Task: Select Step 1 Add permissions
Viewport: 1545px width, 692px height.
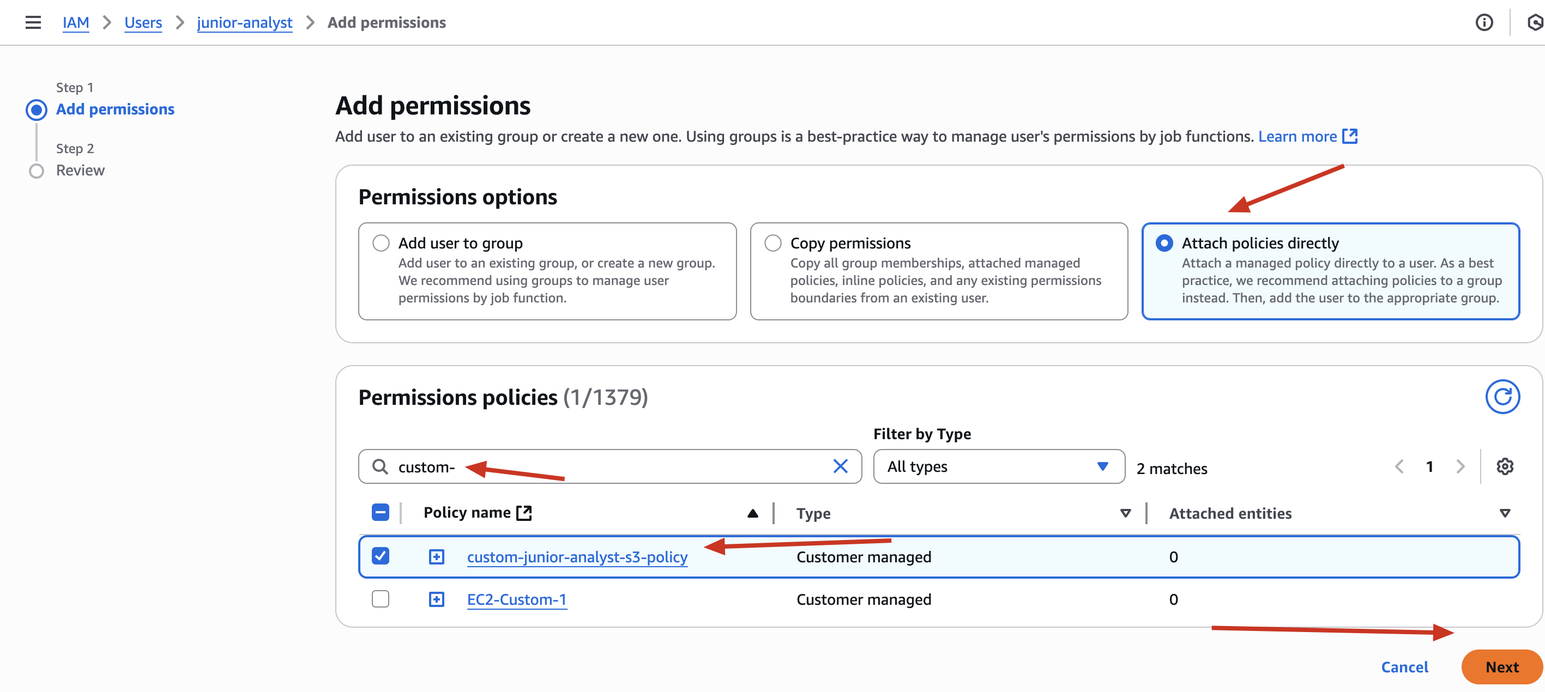Action: pyautogui.click(x=114, y=109)
